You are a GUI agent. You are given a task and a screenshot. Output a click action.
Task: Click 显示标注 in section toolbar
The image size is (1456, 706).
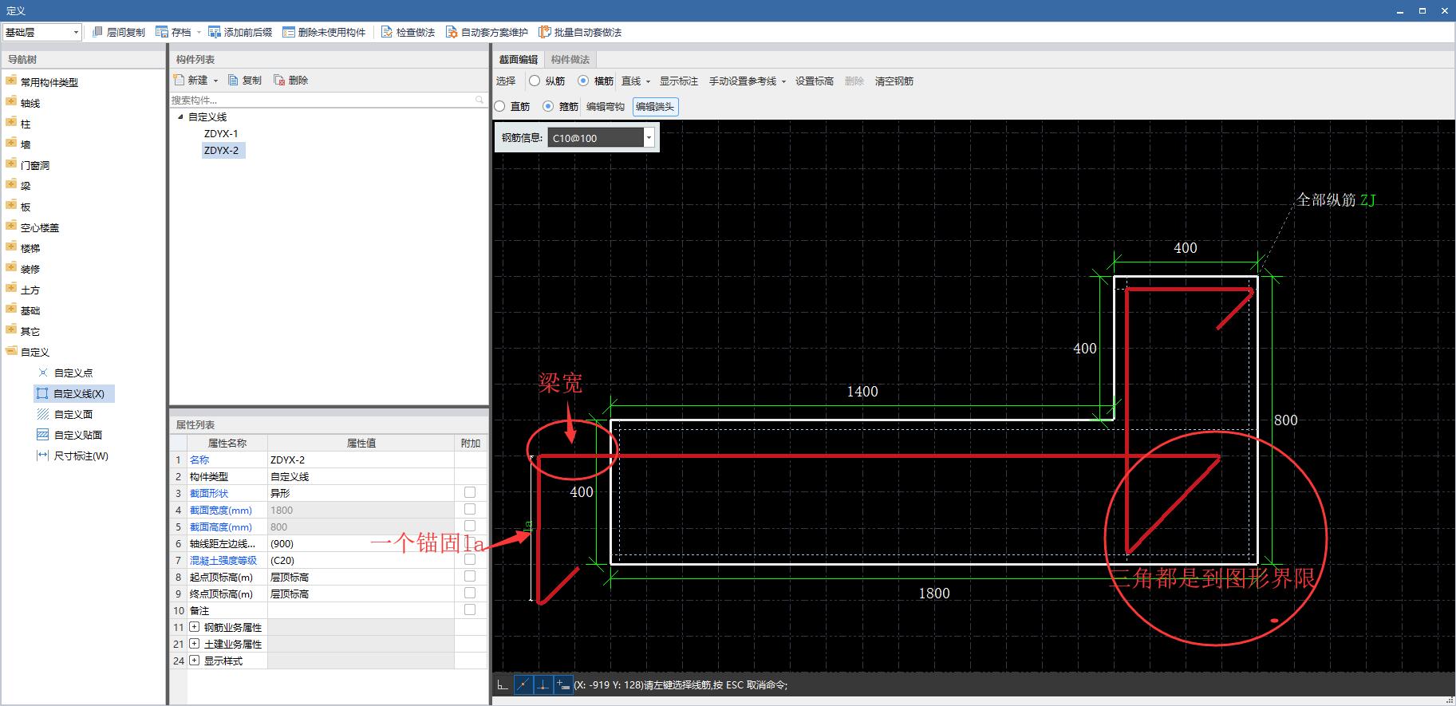click(x=679, y=81)
